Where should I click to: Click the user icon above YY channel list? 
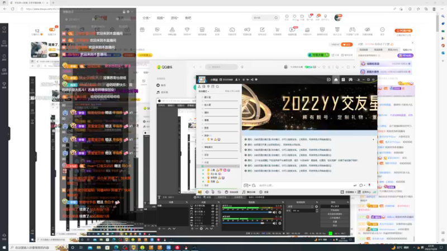(199, 86)
